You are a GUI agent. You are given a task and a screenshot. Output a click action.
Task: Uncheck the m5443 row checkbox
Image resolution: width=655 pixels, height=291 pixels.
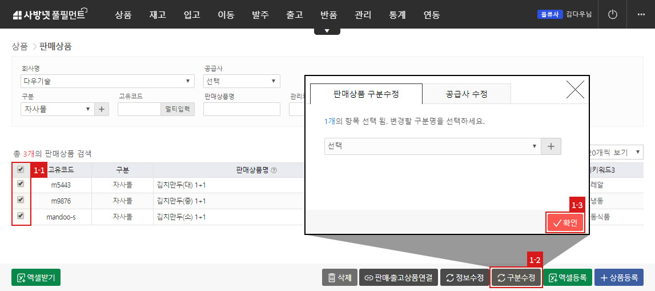[x=21, y=184]
